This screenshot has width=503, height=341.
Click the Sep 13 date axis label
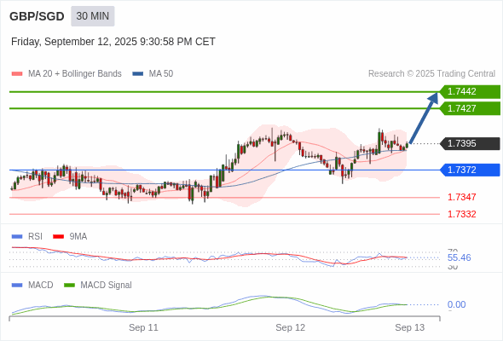click(410, 327)
